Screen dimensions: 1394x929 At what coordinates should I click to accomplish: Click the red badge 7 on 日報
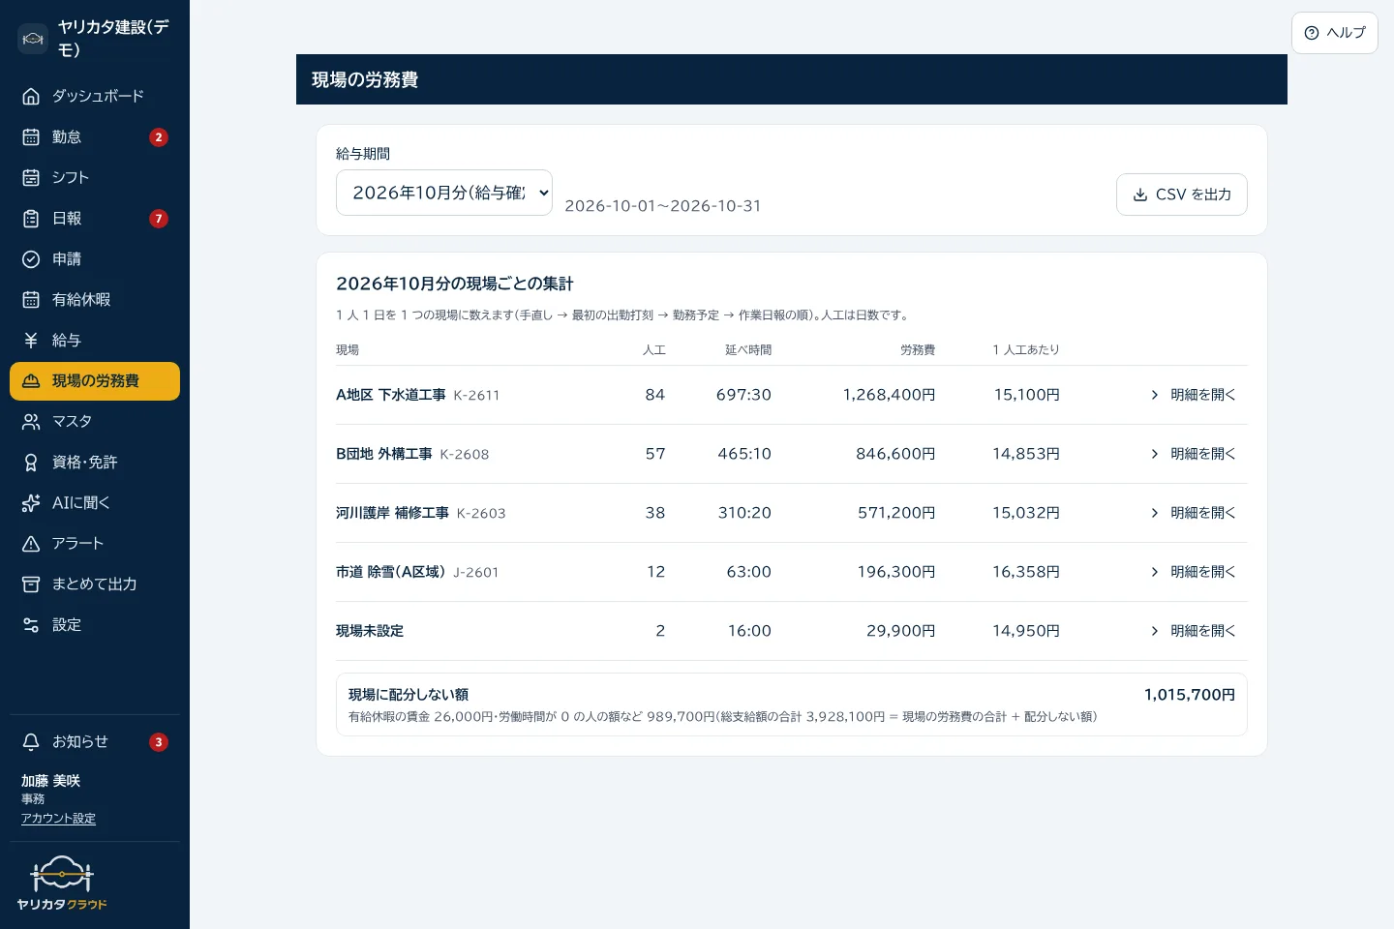[x=159, y=219]
